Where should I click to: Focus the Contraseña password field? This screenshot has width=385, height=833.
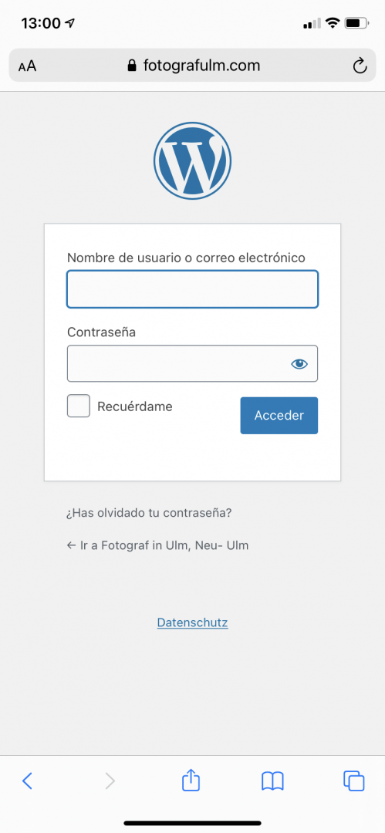coord(193,363)
